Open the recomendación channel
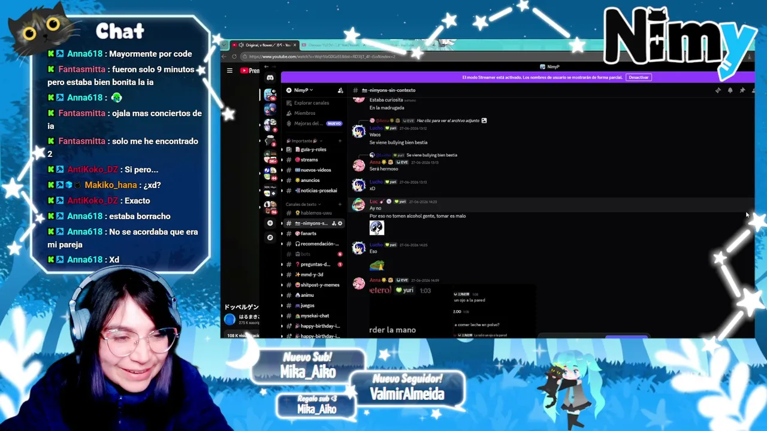Screen dimensions: 767x431 pyautogui.click(x=314, y=244)
